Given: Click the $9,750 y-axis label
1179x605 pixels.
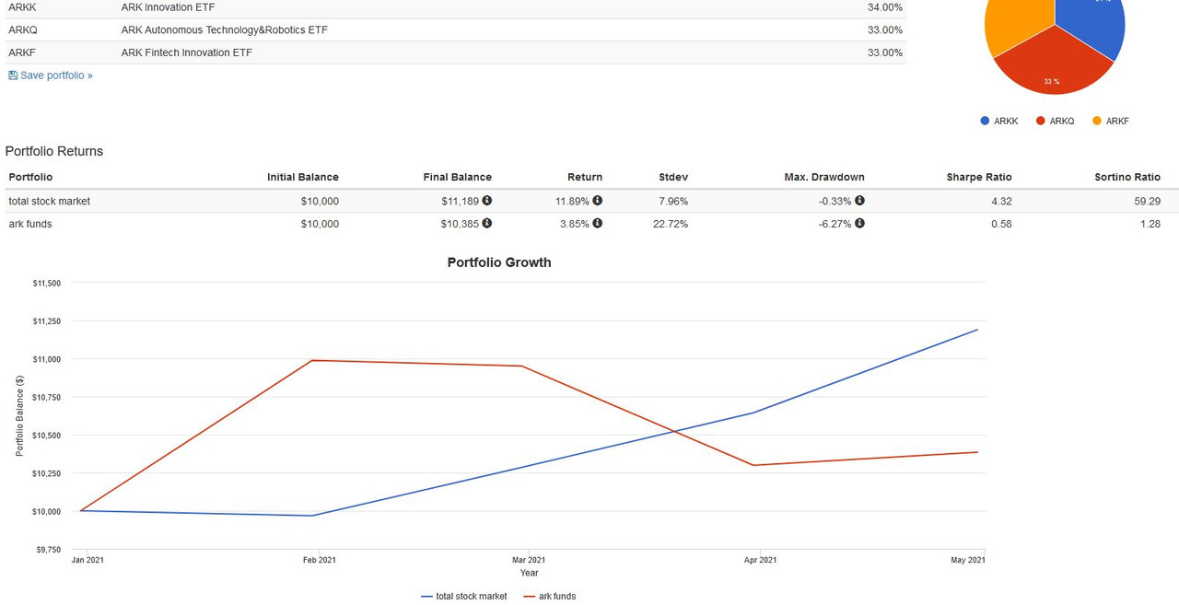Looking at the screenshot, I should 49,550.
